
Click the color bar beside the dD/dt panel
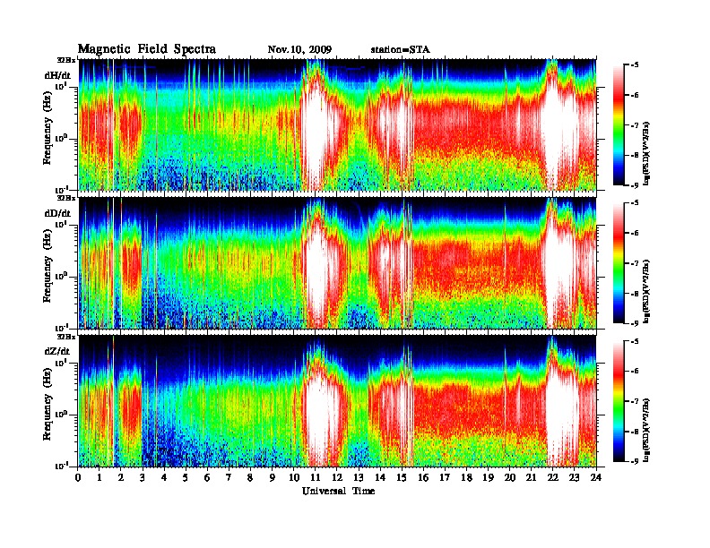[619, 263]
